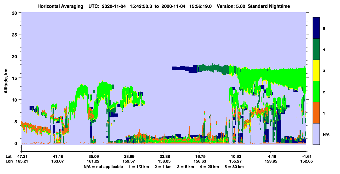Click the lavender N/A color bar segment

(x=316, y=134)
